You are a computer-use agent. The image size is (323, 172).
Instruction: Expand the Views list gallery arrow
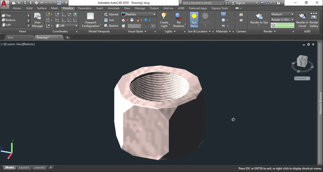pos(28,26)
